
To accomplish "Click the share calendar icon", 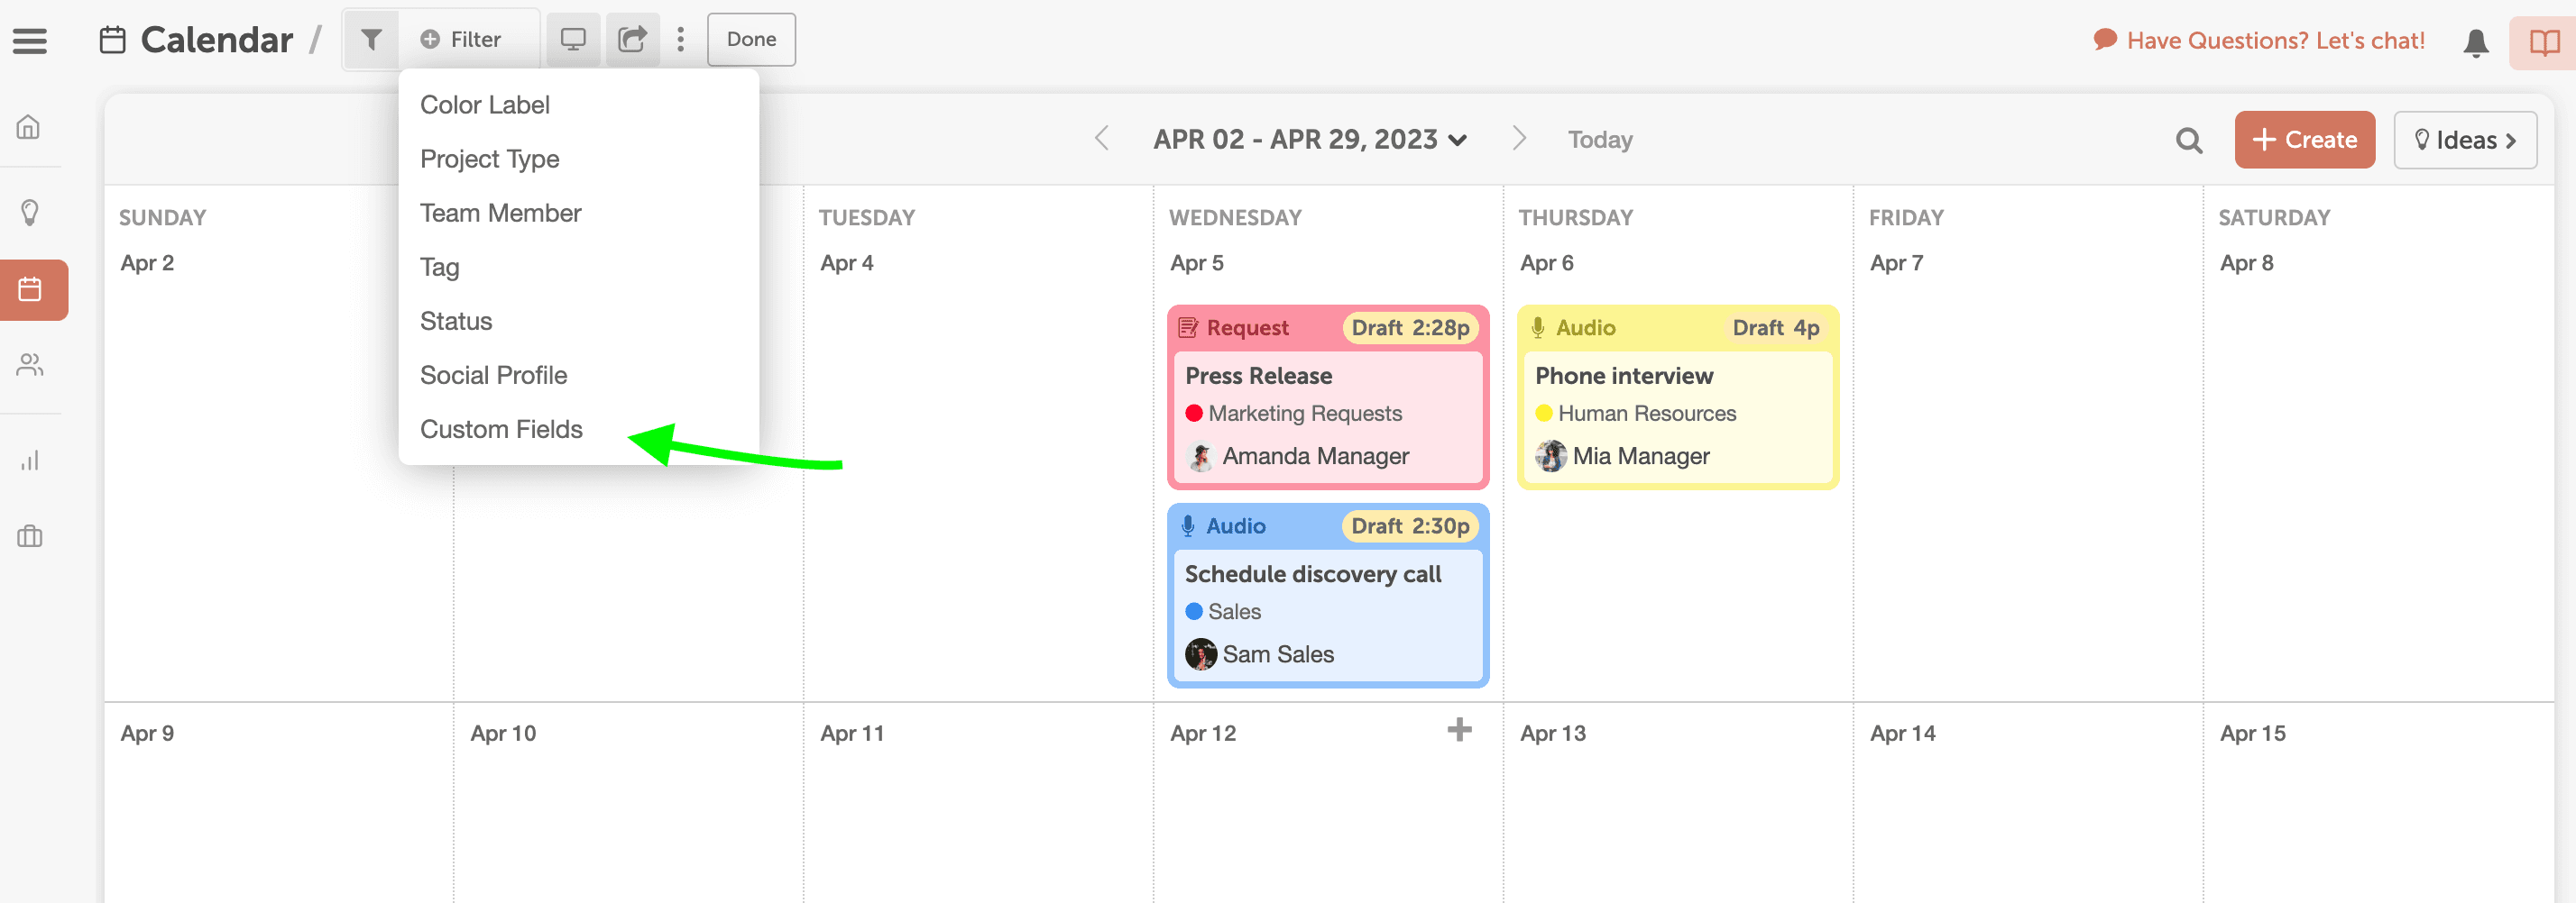I will coord(632,39).
